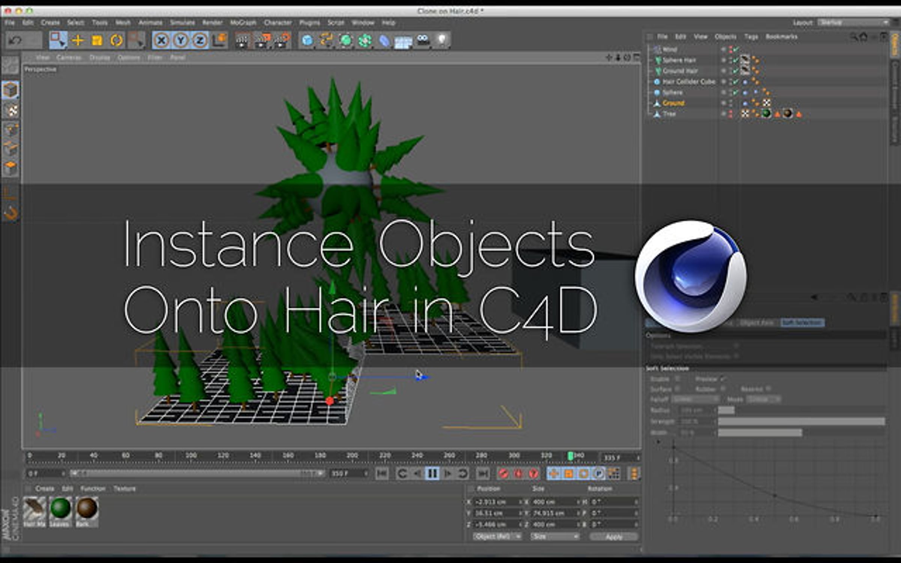Toggle Tree visibility dots
The height and width of the screenshot is (563, 901).
[731, 114]
